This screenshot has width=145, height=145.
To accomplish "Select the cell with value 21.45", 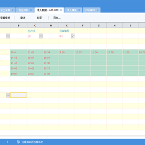I will pyautogui.click(x=19, y=63).
